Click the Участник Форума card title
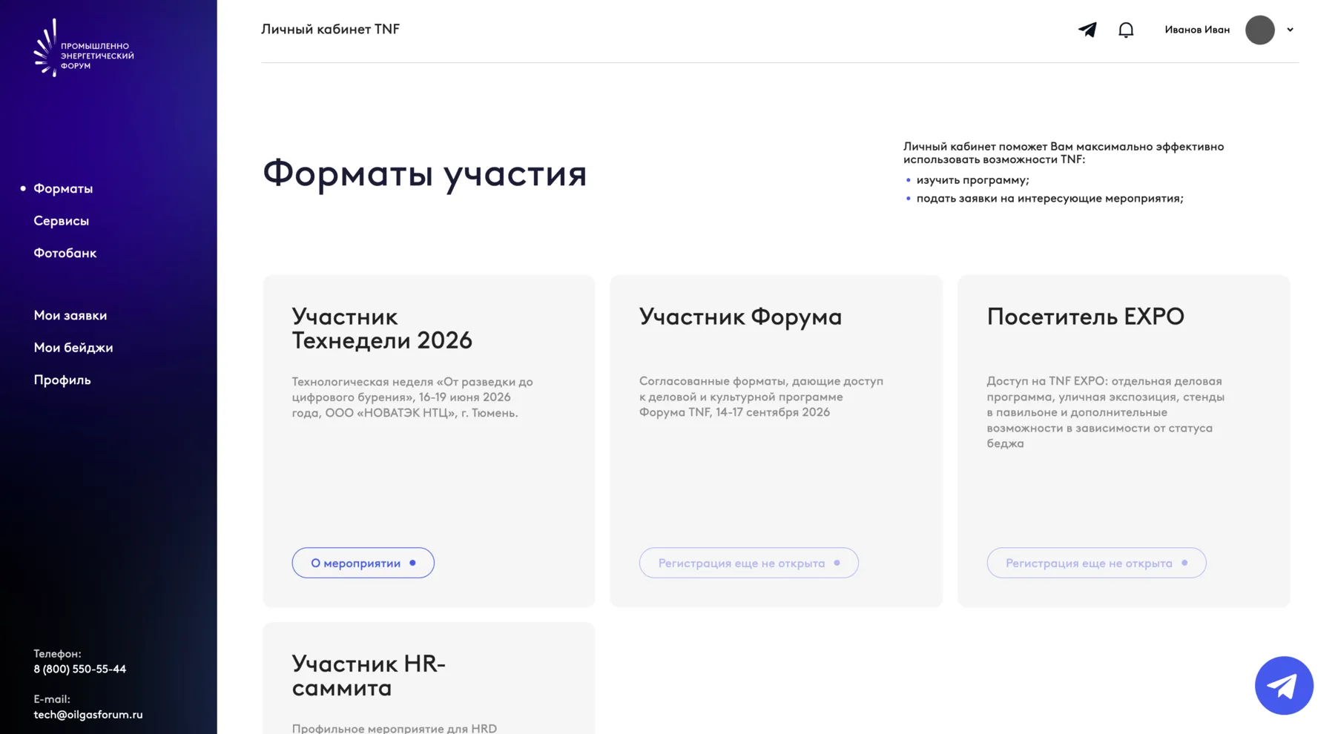1335x734 pixels. pyautogui.click(x=740, y=317)
